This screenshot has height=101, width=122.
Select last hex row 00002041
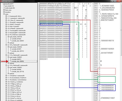[x=44, y=59]
